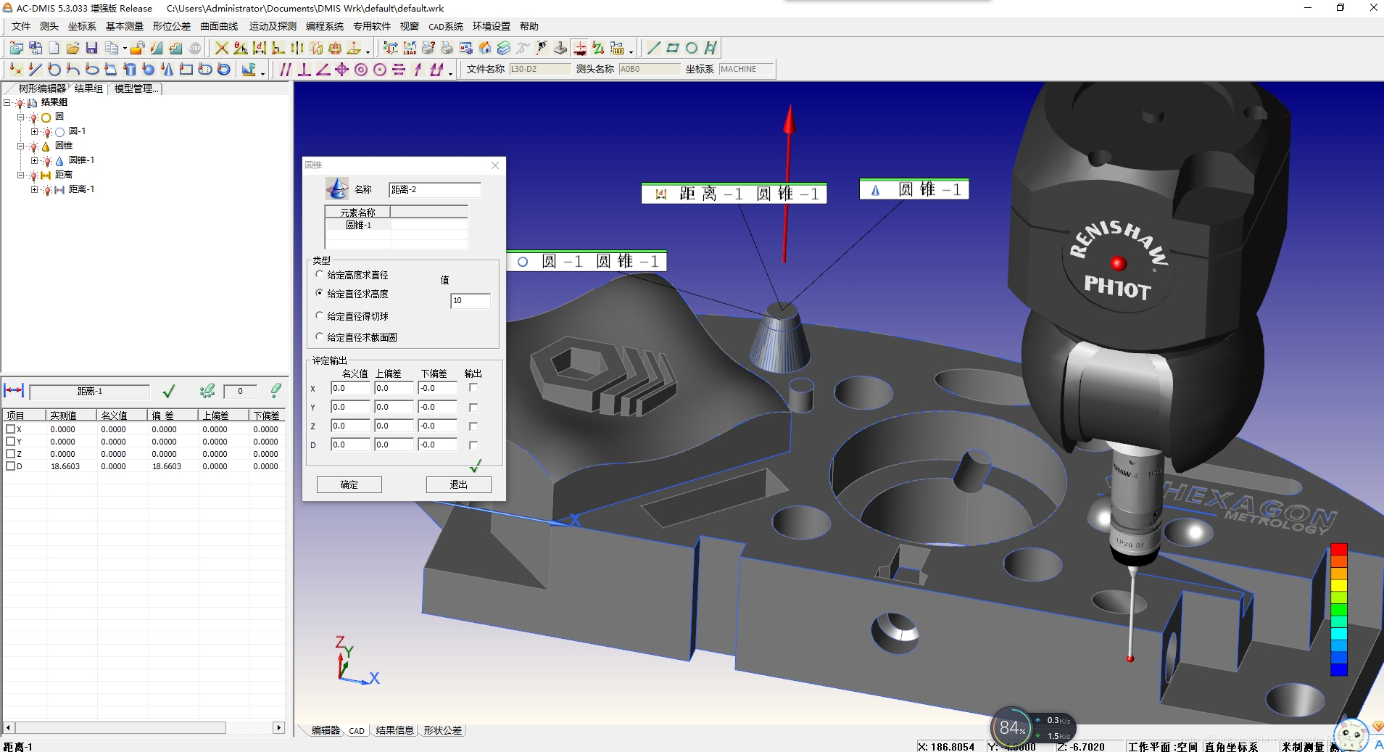Tick the D checkbox in the results table
This screenshot has height=752, width=1384.
10,466
